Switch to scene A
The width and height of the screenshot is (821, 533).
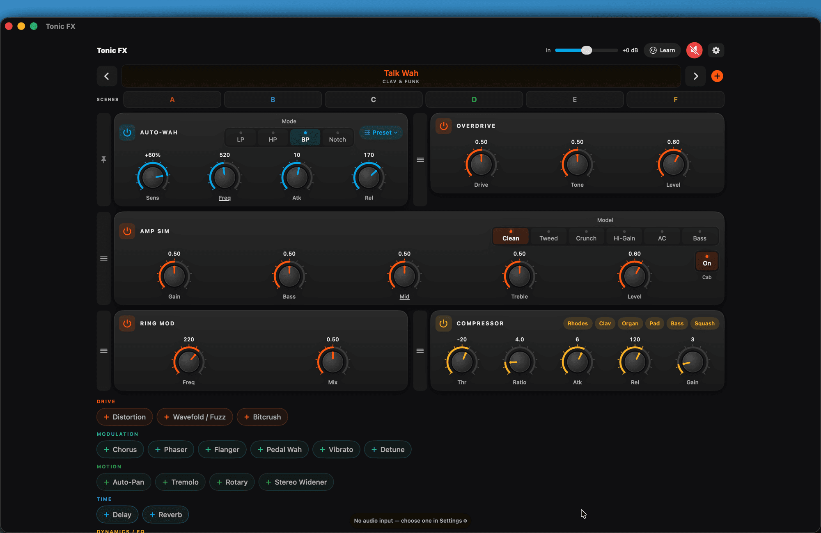pos(172,100)
